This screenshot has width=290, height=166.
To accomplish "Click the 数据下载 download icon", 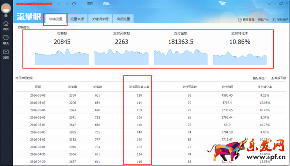I will [x=272, y=78].
